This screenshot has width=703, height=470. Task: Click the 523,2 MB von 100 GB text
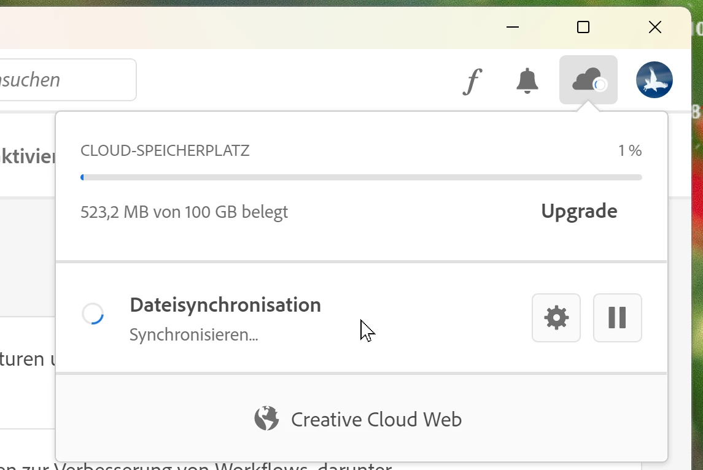(184, 212)
